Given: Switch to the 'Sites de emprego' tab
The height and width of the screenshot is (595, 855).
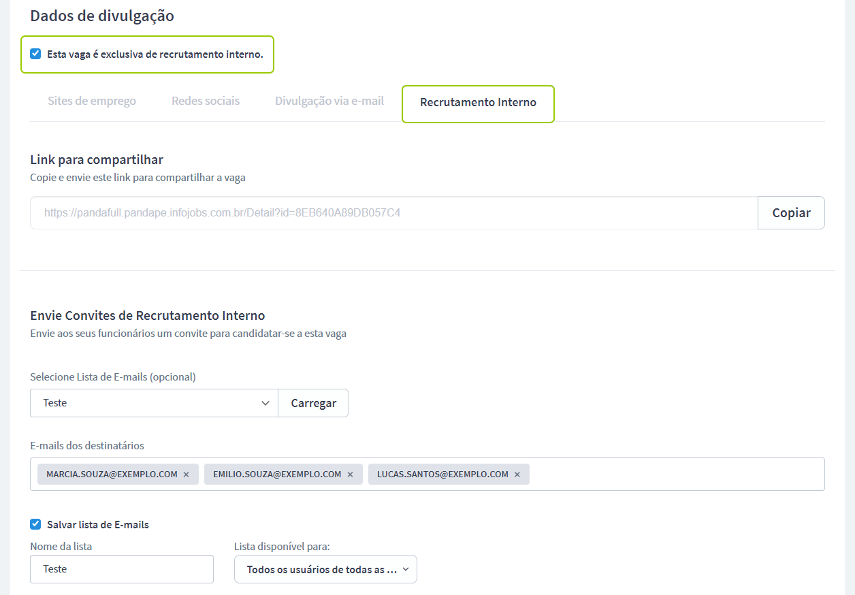Looking at the screenshot, I should pos(92,101).
